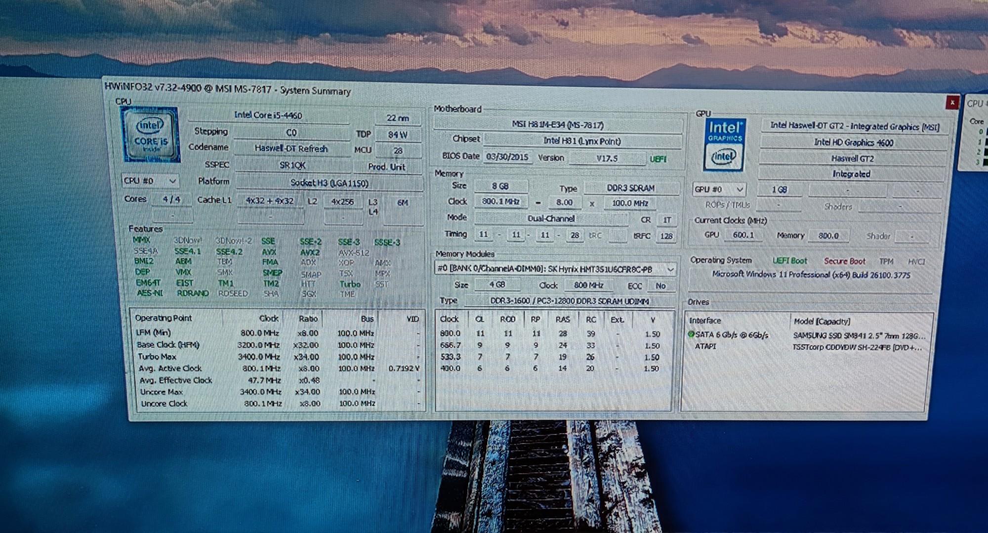The image size is (988, 533).
Task: Click the 8 GB memory size field
Action: pyautogui.click(x=500, y=186)
